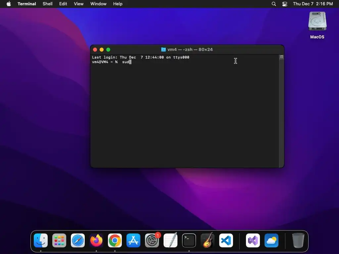
Task: Launch Firefox from the Dock
Action: pyautogui.click(x=96, y=240)
